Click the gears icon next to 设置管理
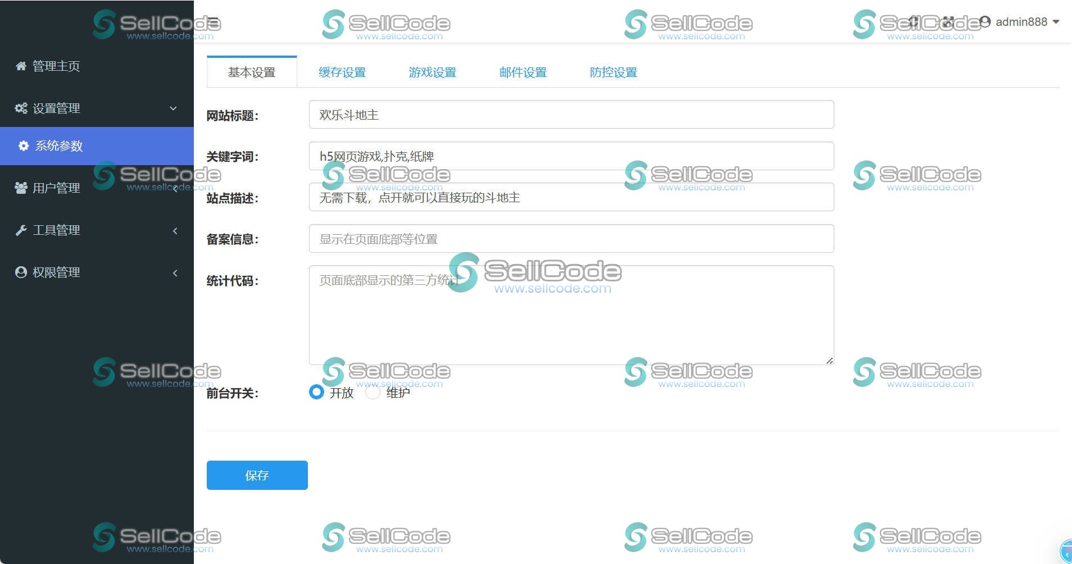Viewport: 1072px width, 564px height. coord(20,108)
